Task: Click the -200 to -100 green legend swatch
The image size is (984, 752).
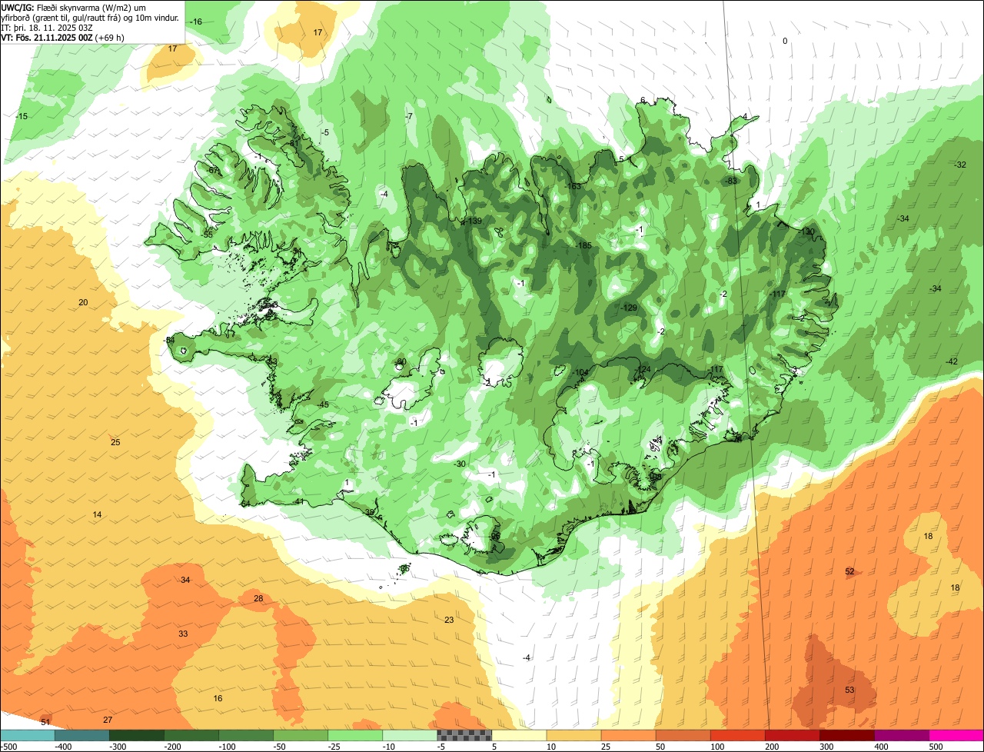Action: (191, 735)
